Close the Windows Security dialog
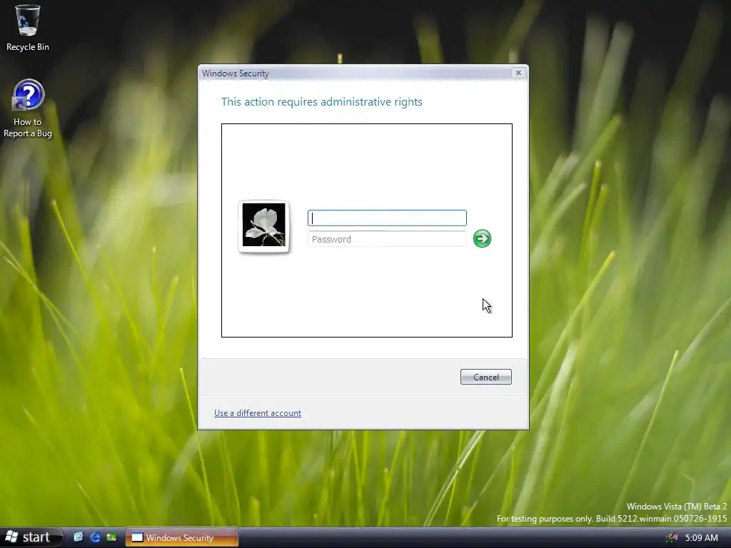 coord(518,73)
